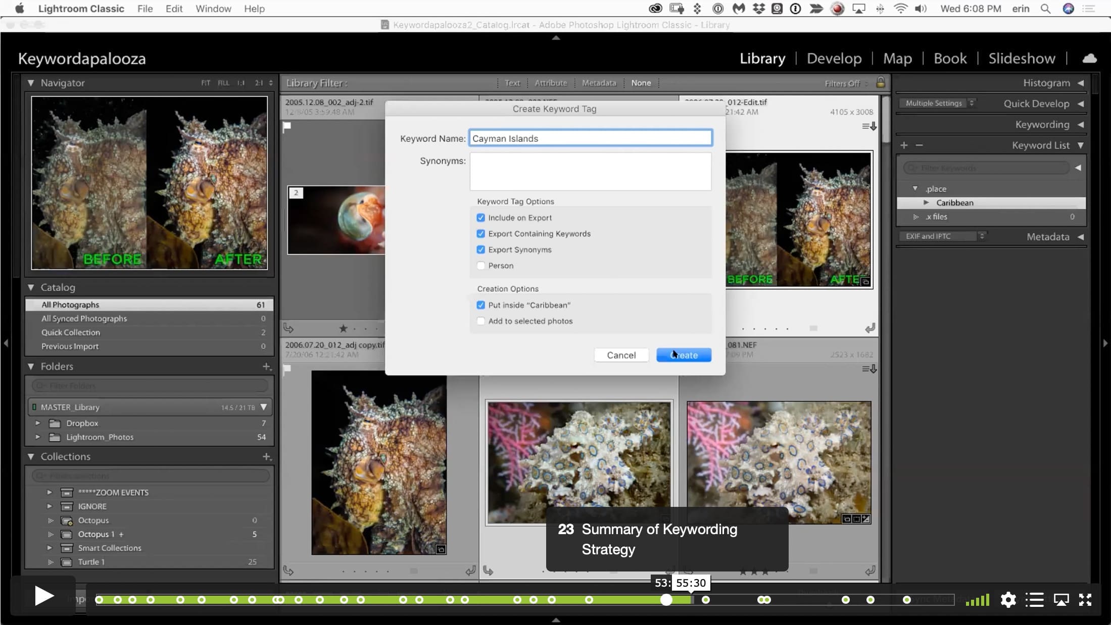Cancel the Create Keyword Tag dialog
The width and height of the screenshot is (1111, 625).
click(621, 355)
